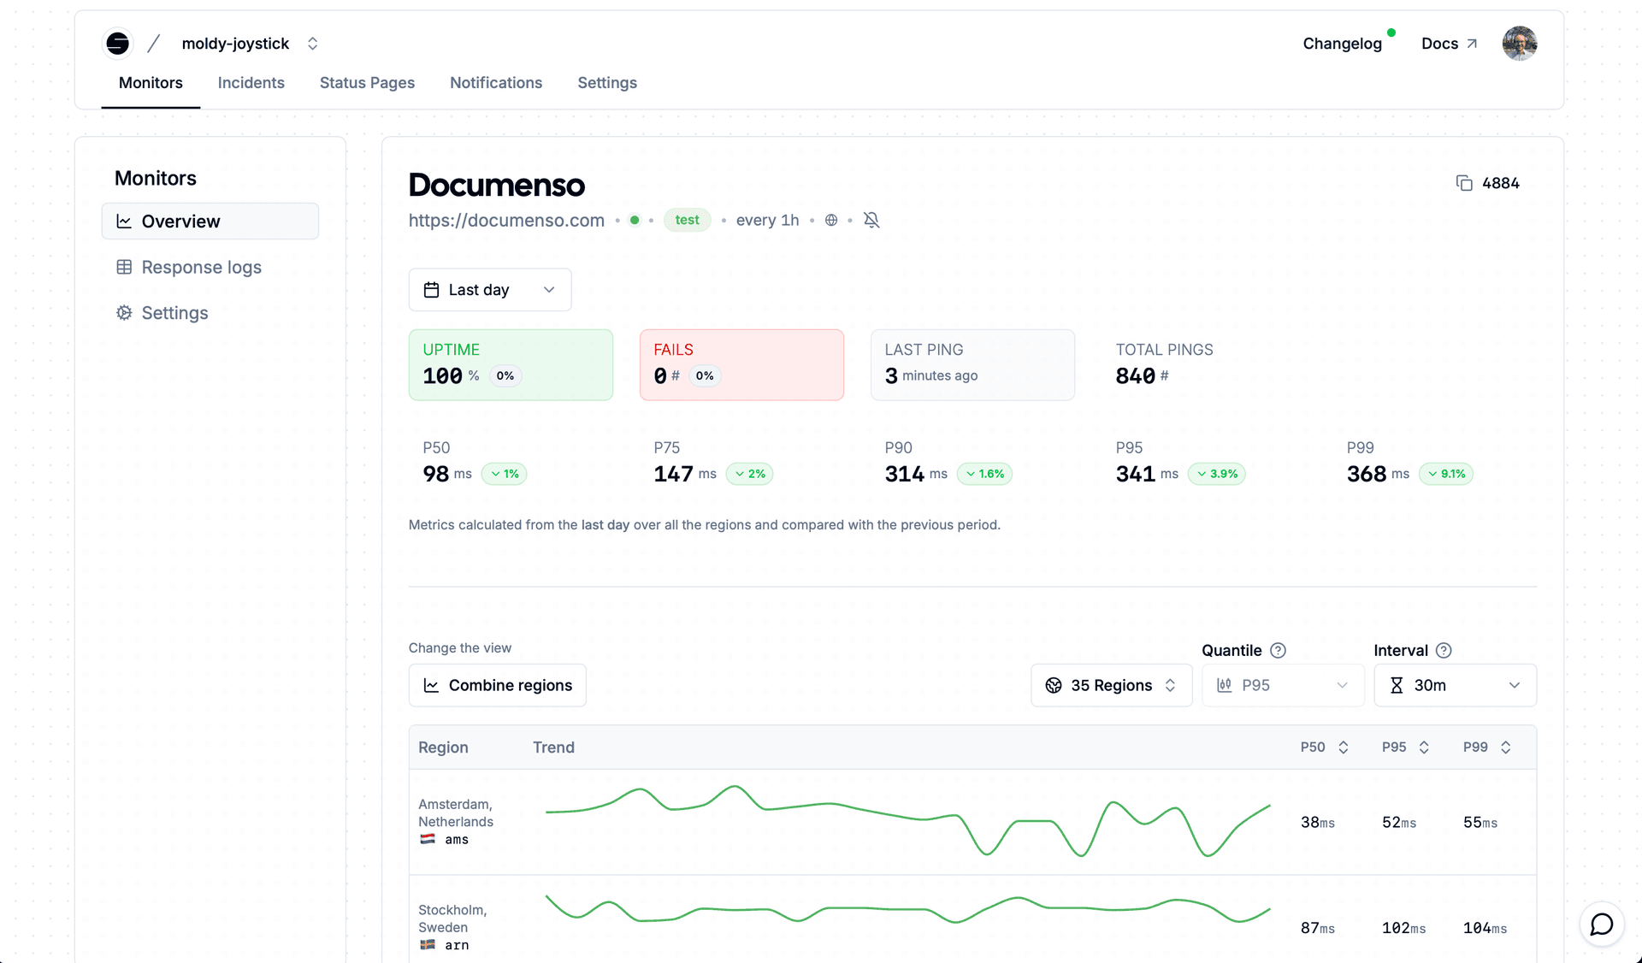Click the globe icon next to every 1h

click(831, 220)
